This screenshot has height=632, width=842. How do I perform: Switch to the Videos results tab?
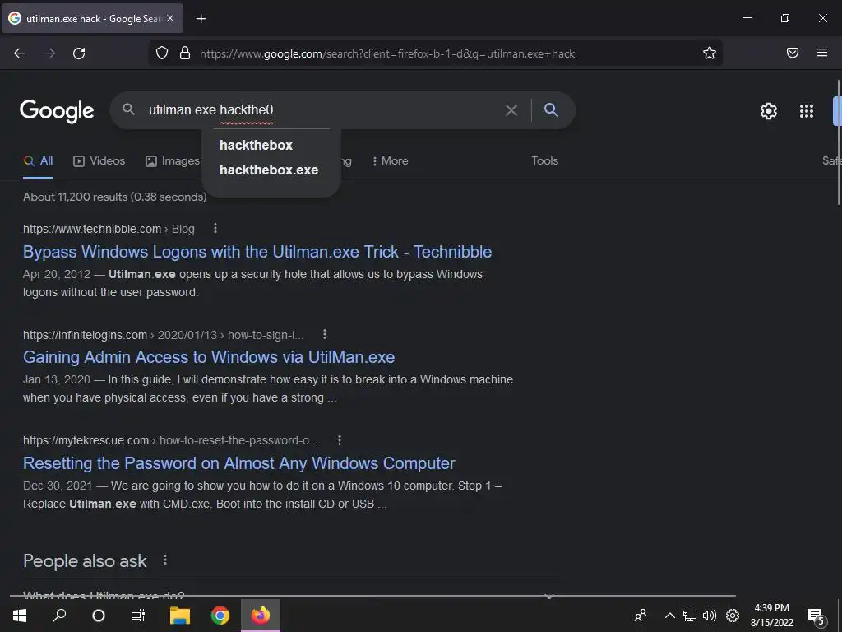tap(99, 160)
